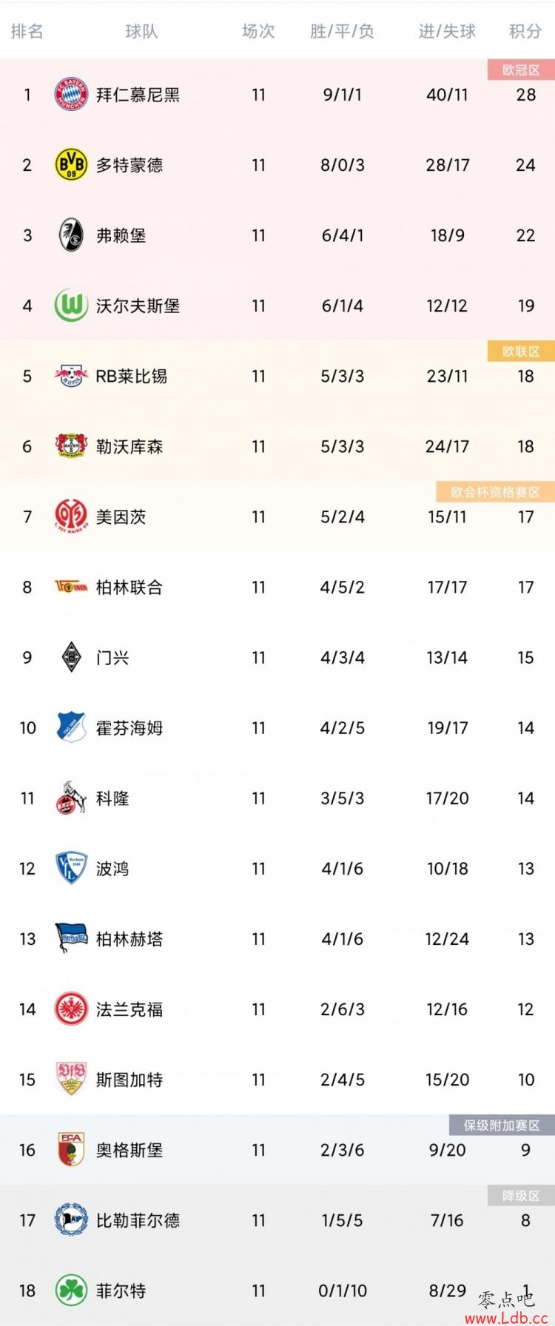Screen dimensions: 555x1326
Task: Open the 美因茨 team name
Action: 121,516
